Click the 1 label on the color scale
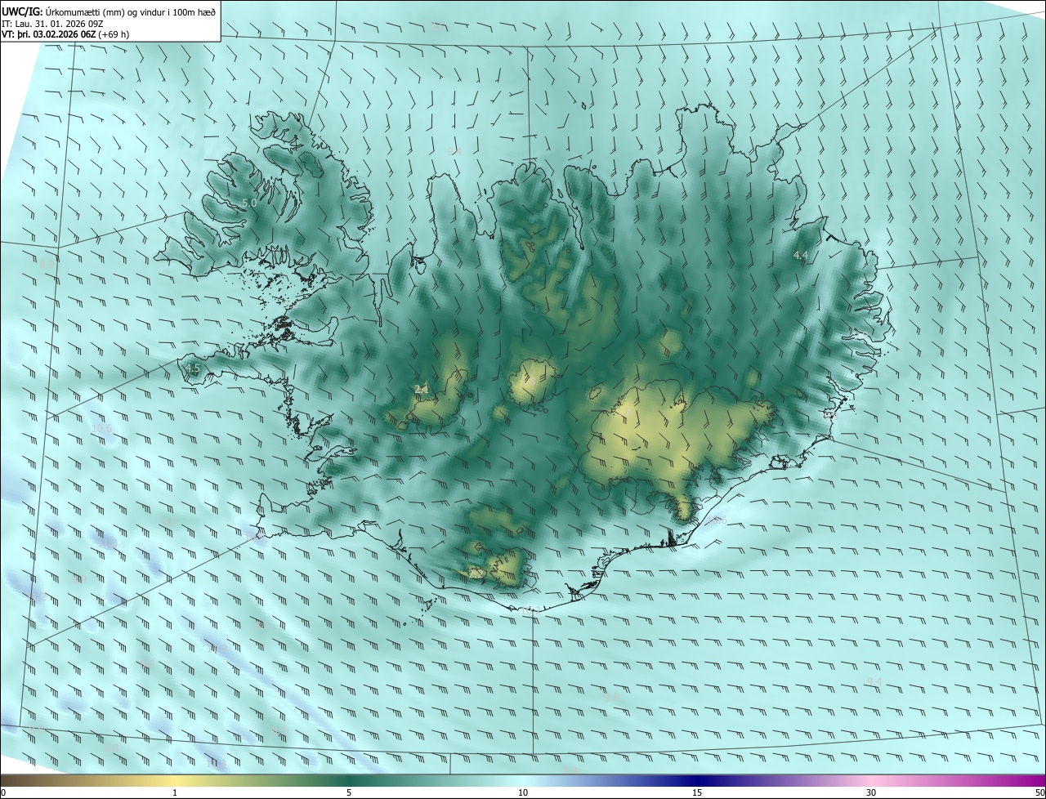 click(175, 792)
